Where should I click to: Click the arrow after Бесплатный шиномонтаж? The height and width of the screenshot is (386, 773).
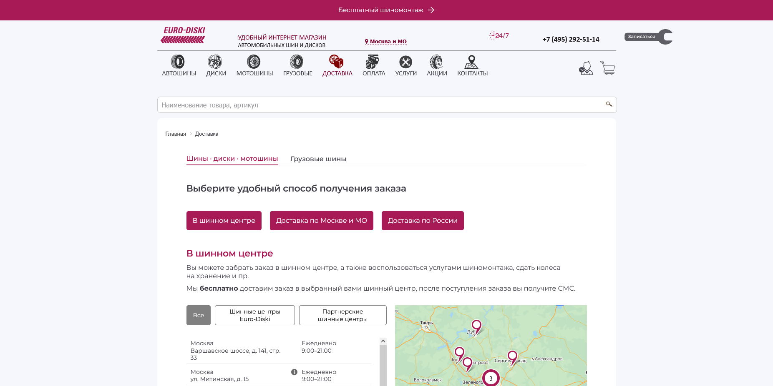(431, 10)
